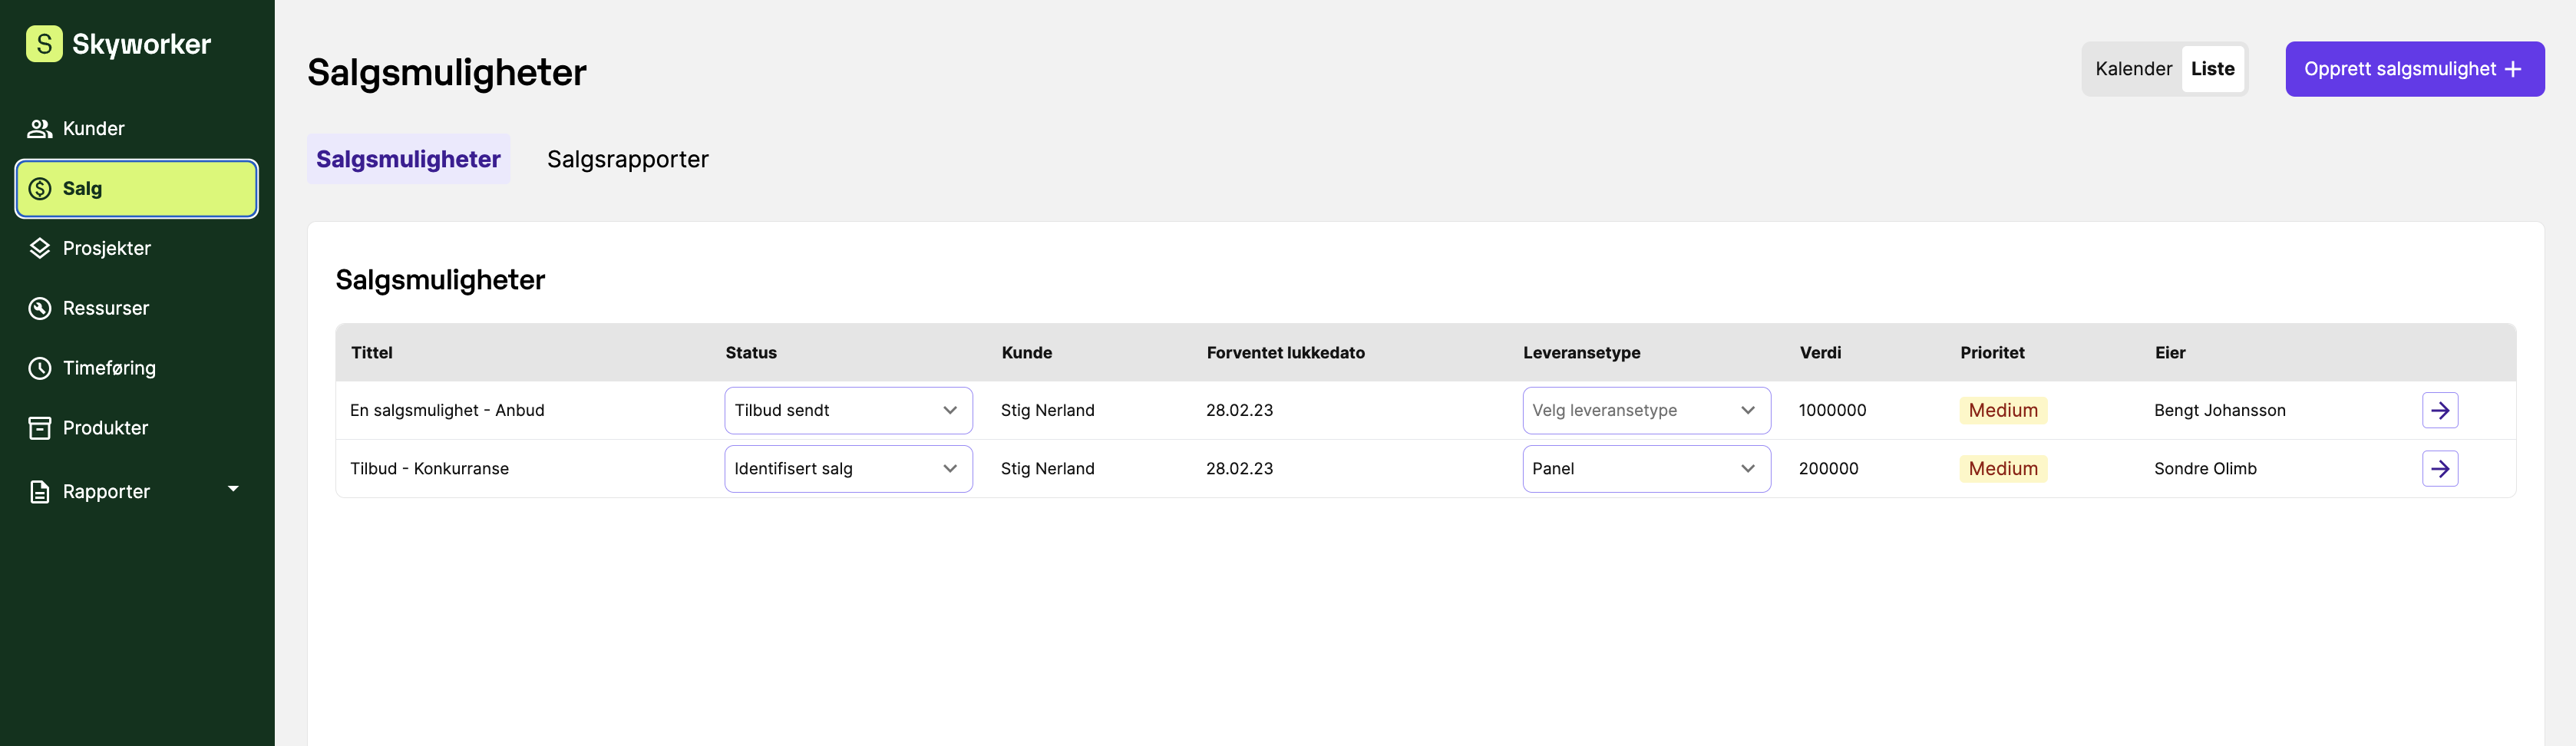Open the 'Velg leveransetype' dropdown
This screenshot has height=746, width=2576.
click(x=1645, y=410)
